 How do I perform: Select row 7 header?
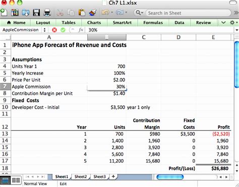click(x=5, y=86)
